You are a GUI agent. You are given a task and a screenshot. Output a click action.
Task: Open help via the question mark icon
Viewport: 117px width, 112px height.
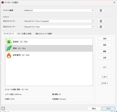(3, 108)
